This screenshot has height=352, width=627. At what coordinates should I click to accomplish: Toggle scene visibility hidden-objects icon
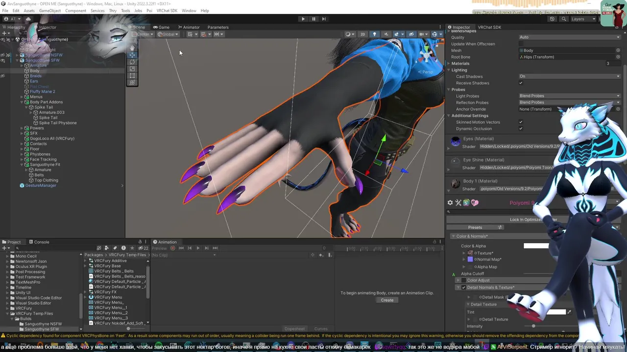[x=411, y=34]
